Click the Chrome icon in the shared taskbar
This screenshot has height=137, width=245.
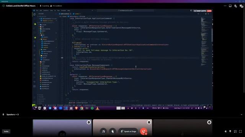pos(82,108)
